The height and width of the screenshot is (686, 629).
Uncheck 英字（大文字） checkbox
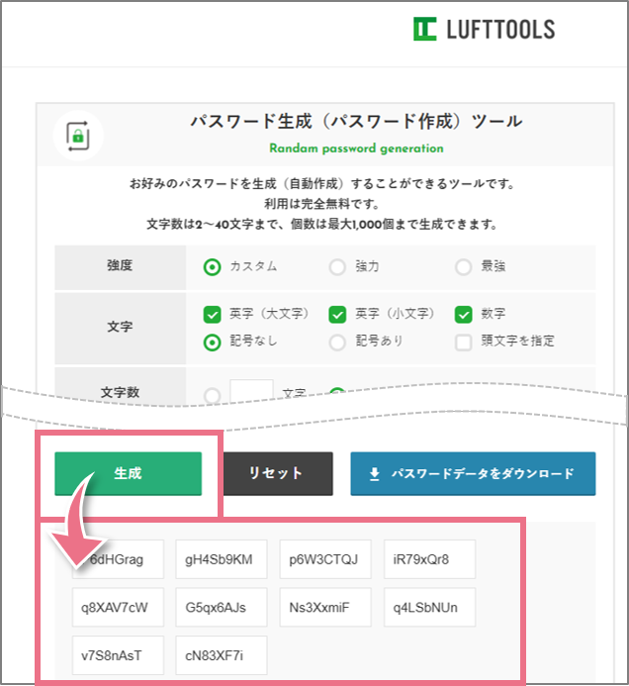click(212, 315)
